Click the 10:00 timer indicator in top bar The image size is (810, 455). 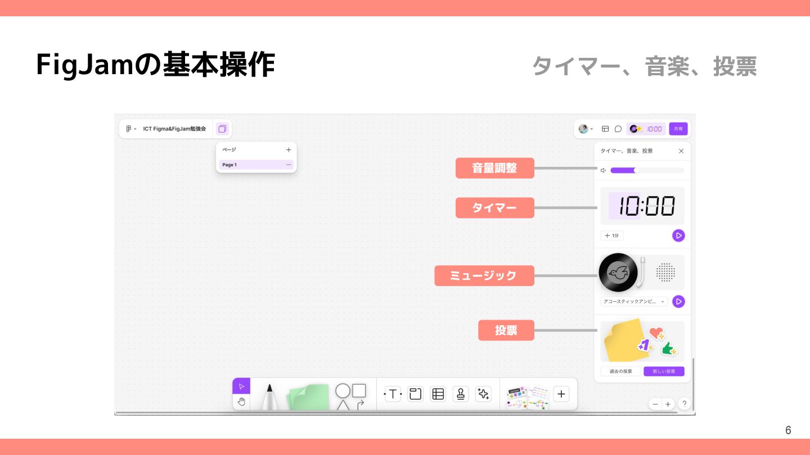coord(646,129)
